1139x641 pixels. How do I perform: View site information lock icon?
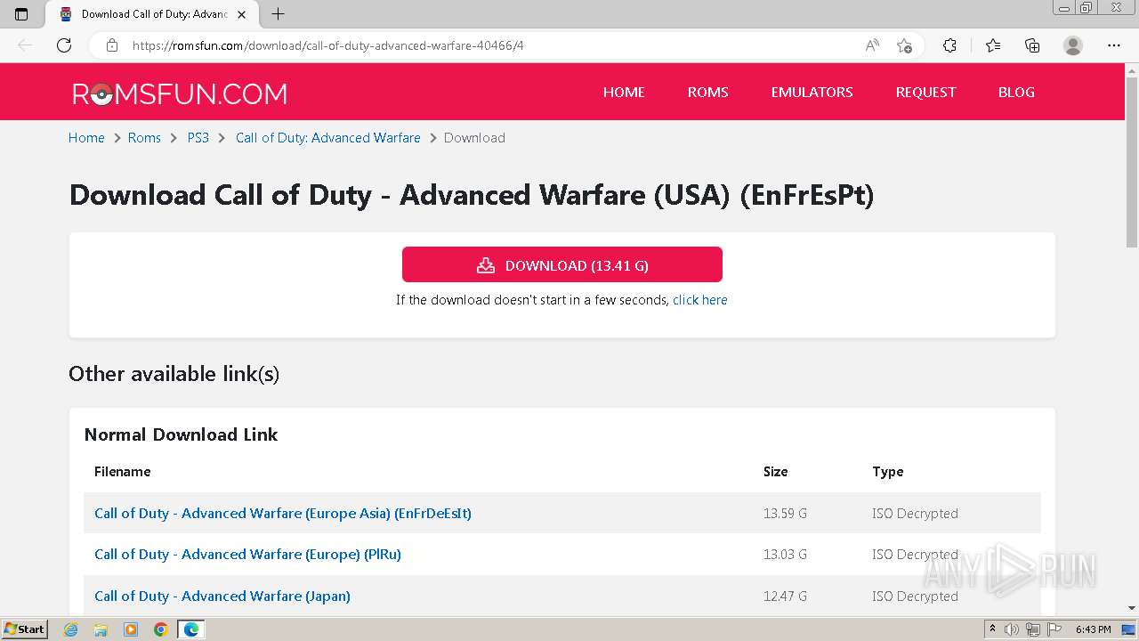click(112, 45)
